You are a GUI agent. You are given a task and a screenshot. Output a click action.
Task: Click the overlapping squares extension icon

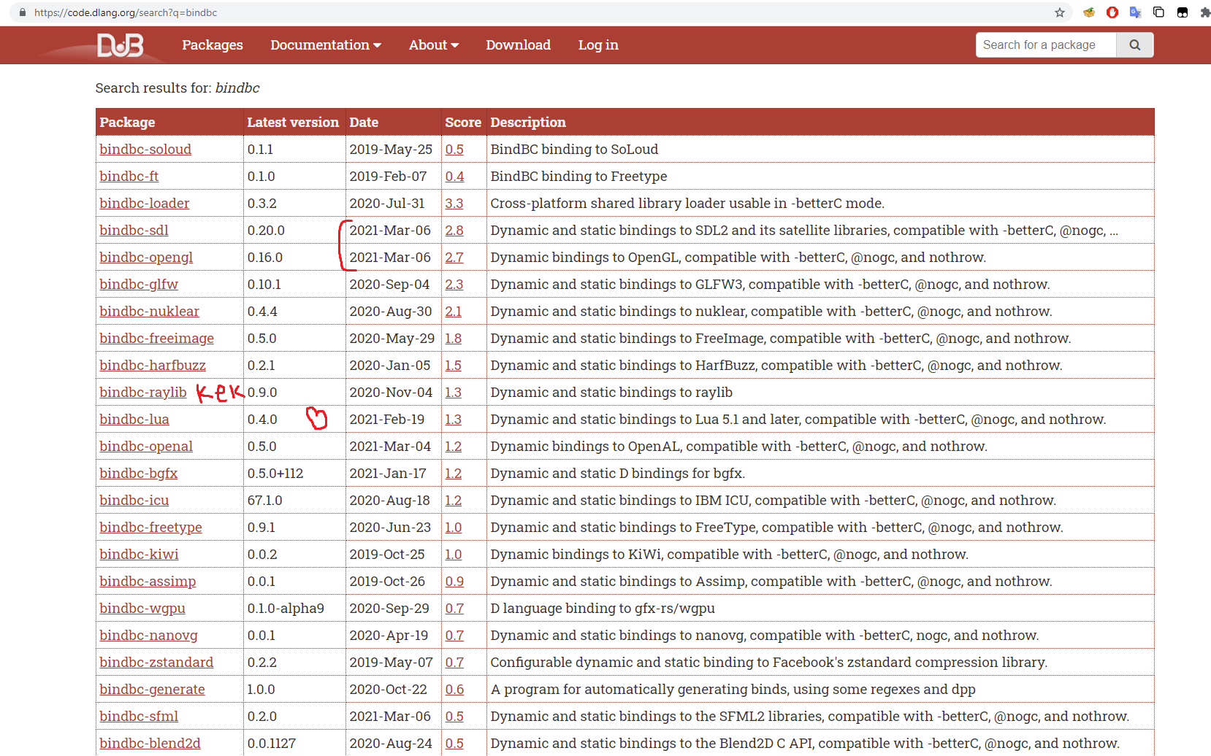(x=1158, y=12)
